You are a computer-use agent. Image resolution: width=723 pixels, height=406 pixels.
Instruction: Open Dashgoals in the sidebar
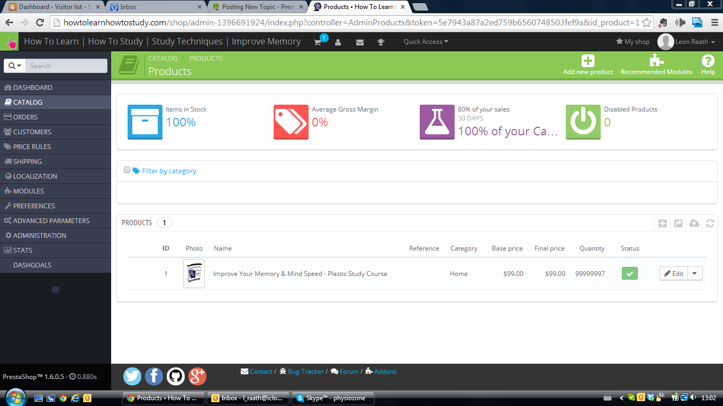pyautogui.click(x=56, y=265)
